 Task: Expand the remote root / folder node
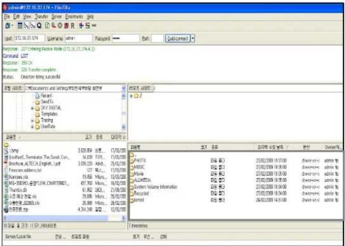(x=131, y=96)
